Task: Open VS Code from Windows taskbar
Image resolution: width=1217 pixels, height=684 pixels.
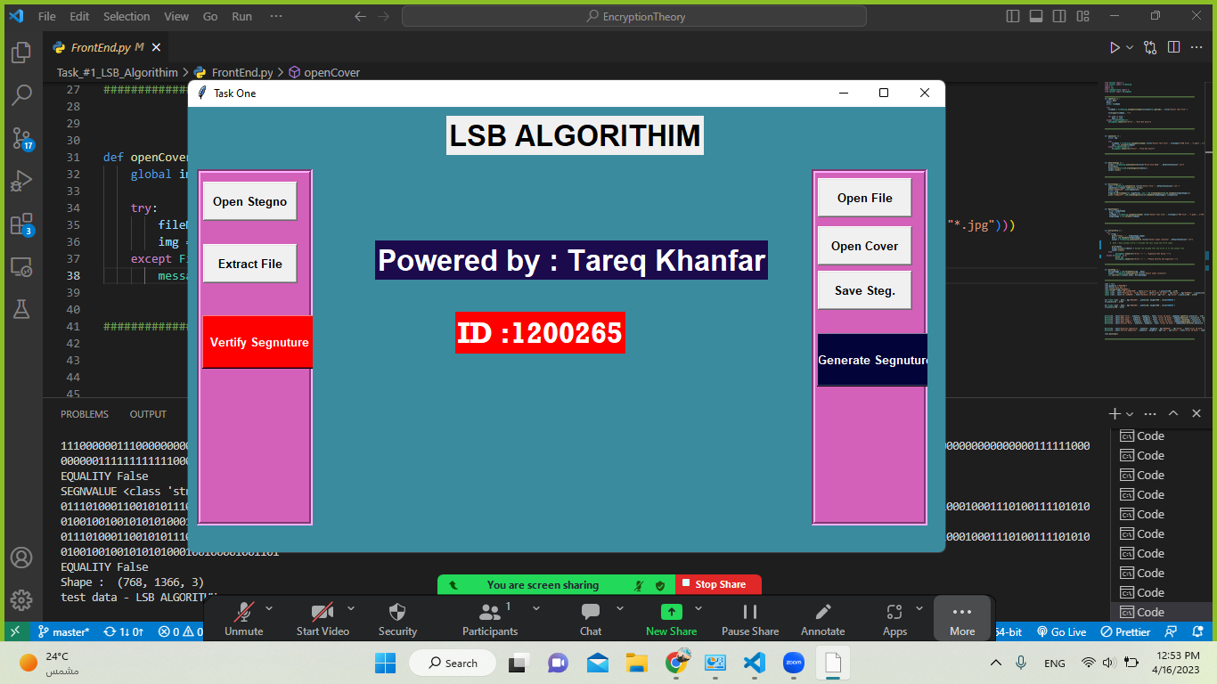Action: pos(754,663)
